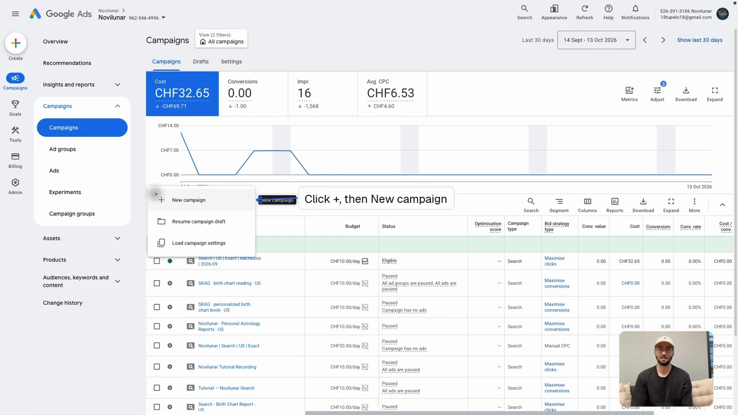Open the table Segment tool
738x415 pixels.
coord(559,205)
